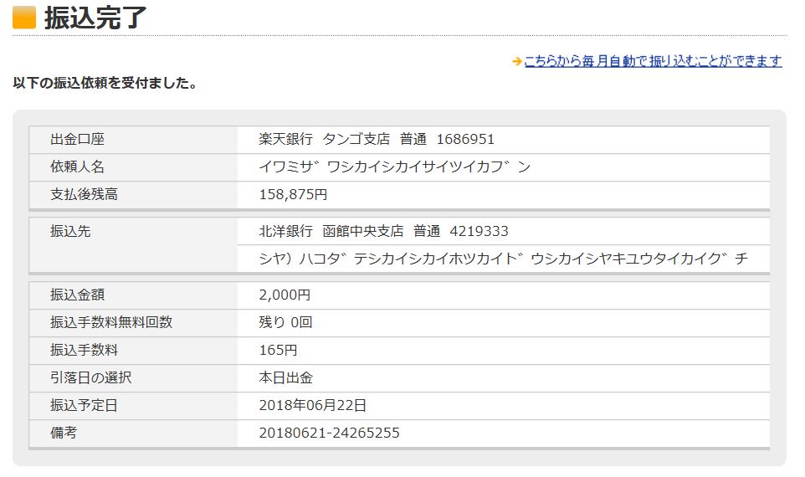805x477 pixels.
Task: Select the requester name イワミザワシカイ text
Action: click(394, 167)
